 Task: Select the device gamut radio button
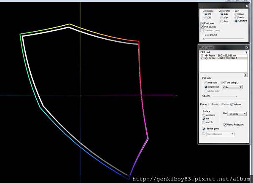204,129
